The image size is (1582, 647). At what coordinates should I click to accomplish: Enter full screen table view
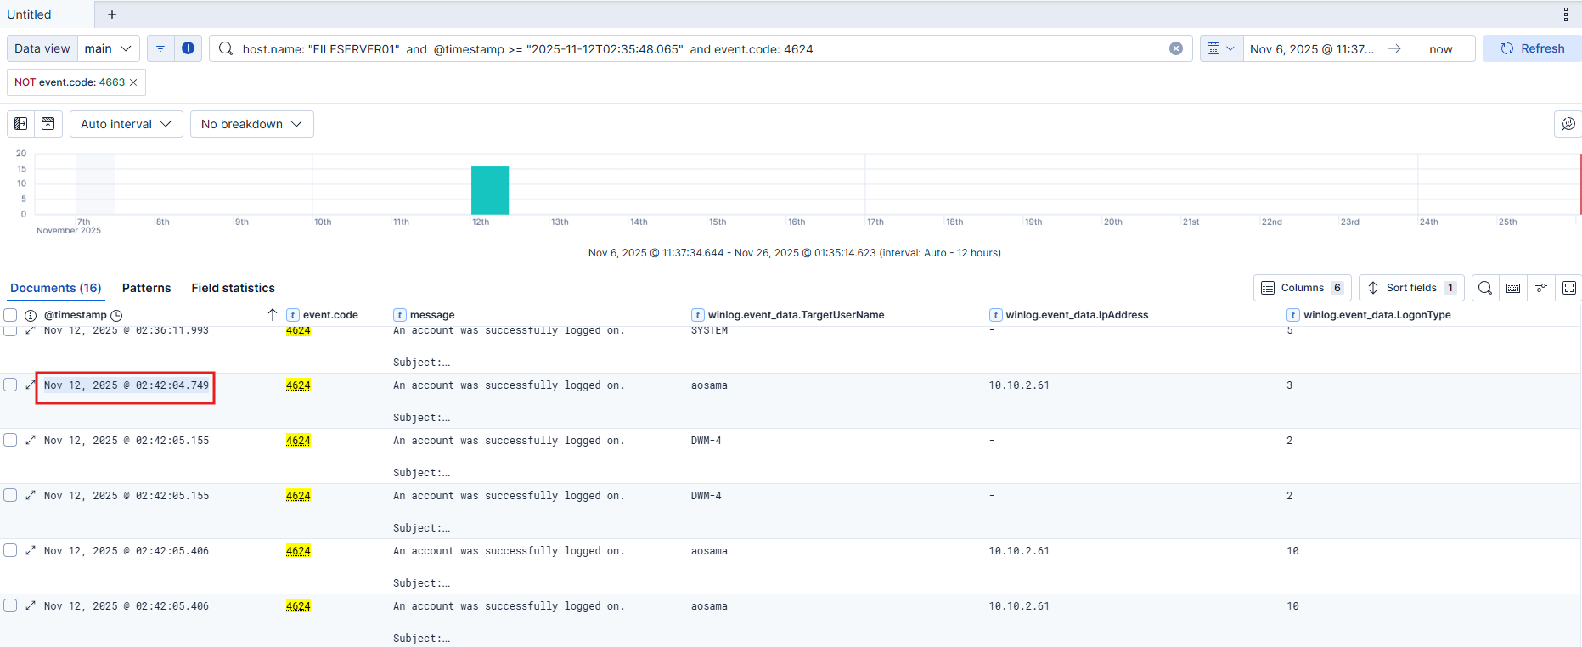pos(1568,288)
